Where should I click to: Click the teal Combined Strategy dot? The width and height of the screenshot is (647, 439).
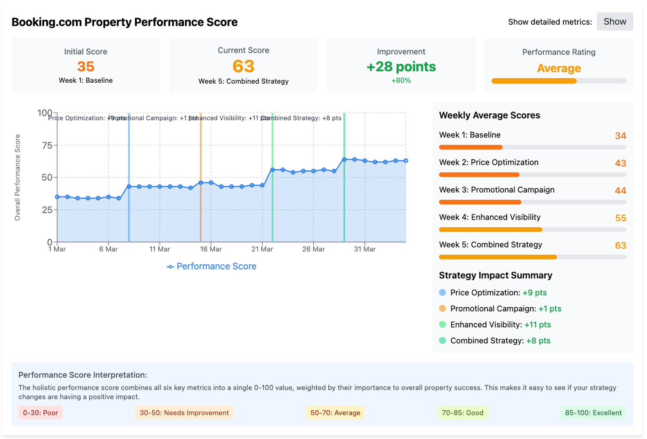(x=442, y=340)
